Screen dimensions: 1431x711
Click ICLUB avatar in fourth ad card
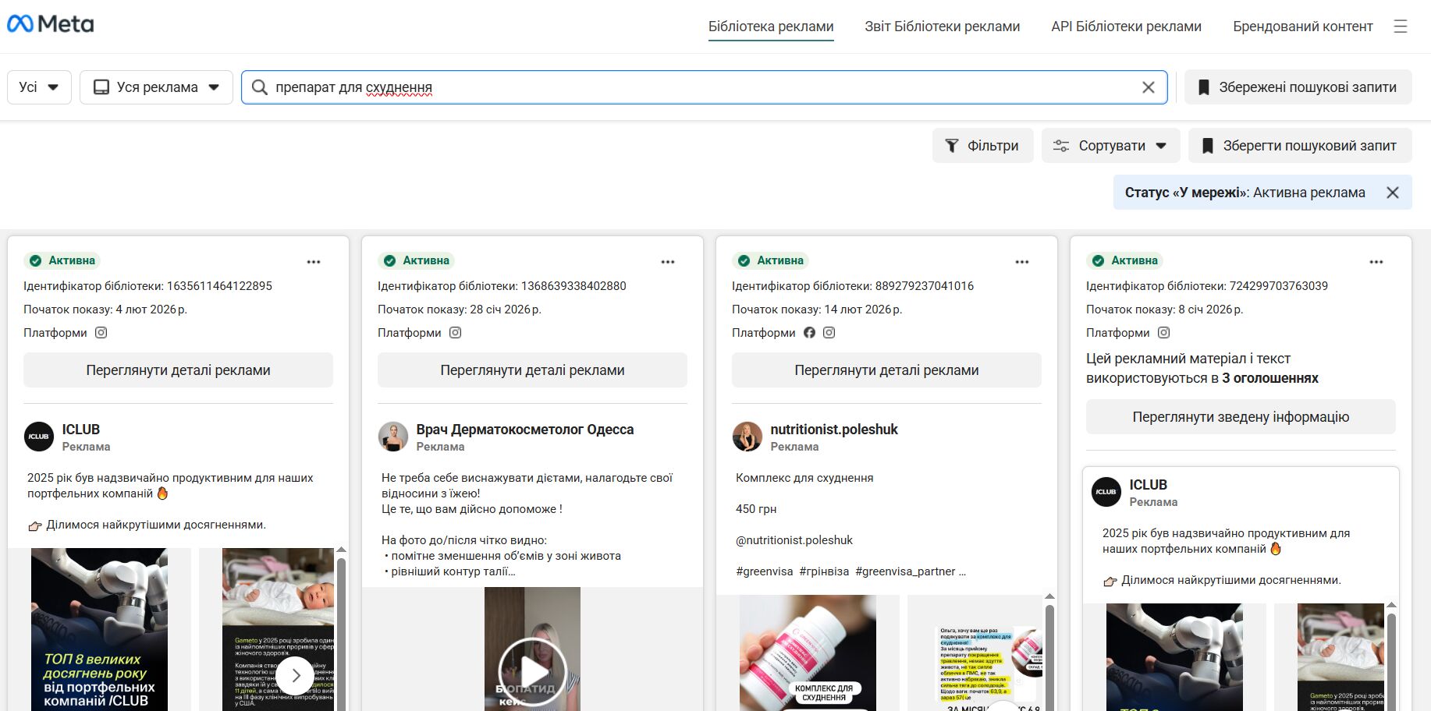tap(1106, 492)
